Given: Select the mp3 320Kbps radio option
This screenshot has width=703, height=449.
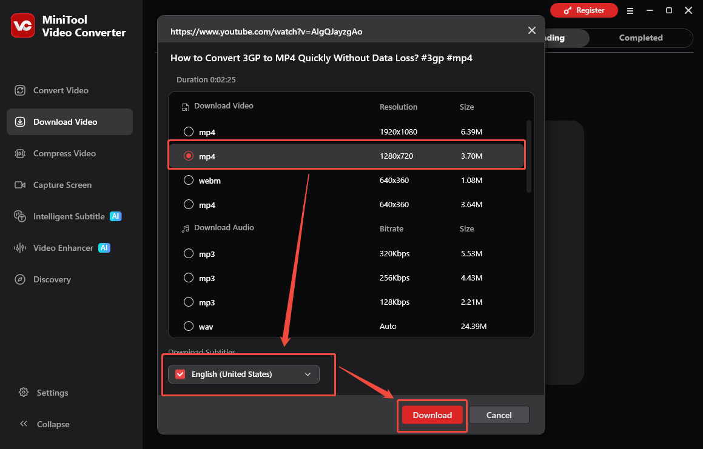Looking at the screenshot, I should (189, 254).
